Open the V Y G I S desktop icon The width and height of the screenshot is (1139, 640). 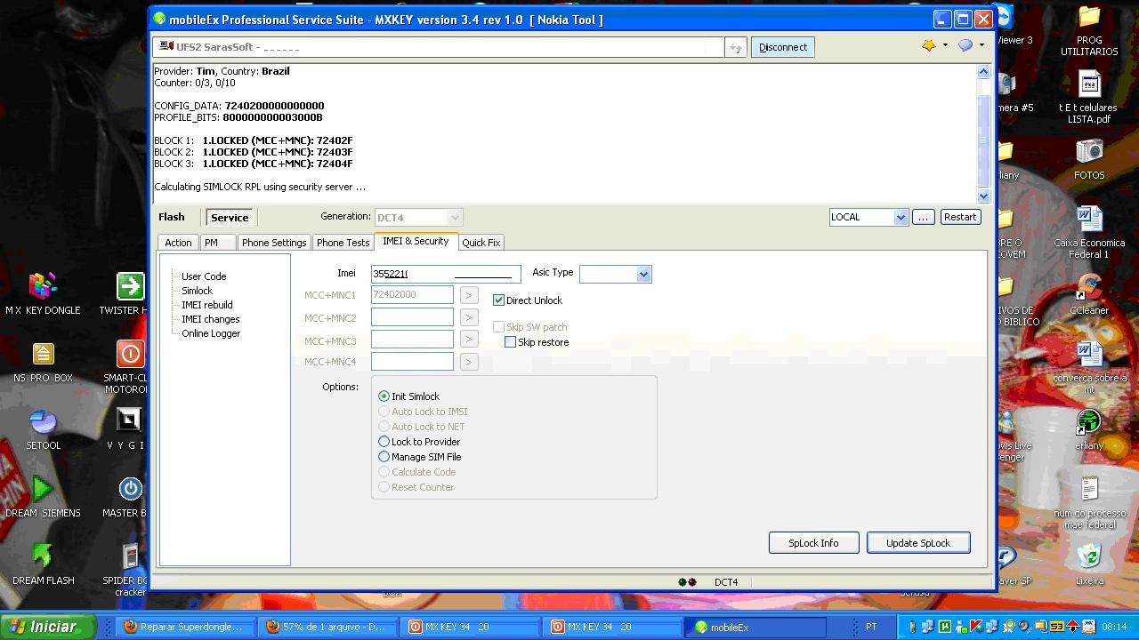129,428
